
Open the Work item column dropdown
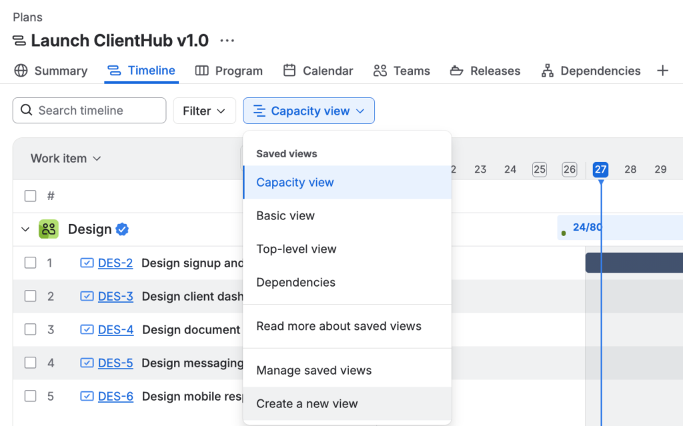click(66, 159)
